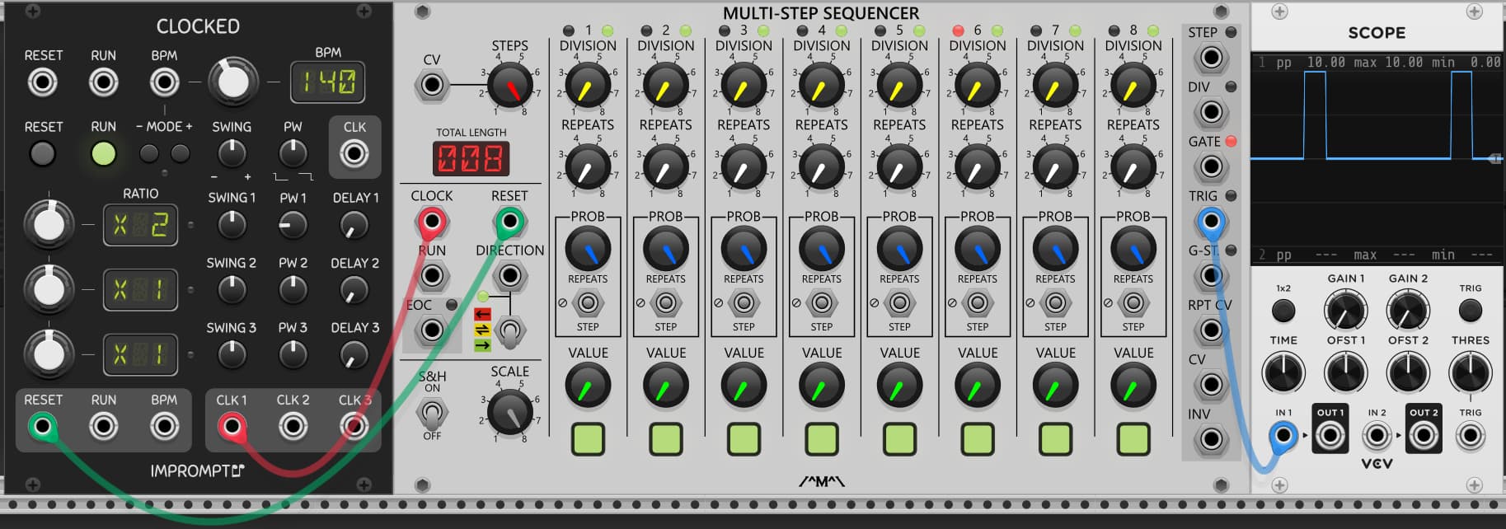Toggle step 8 green button

tap(1133, 439)
